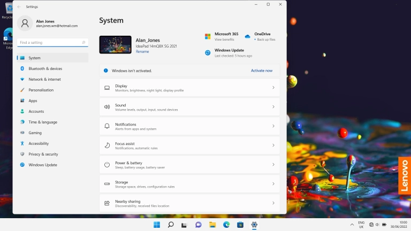Click the back arrow in Settings
Screen dimensions: 411x231
[x=19, y=6]
